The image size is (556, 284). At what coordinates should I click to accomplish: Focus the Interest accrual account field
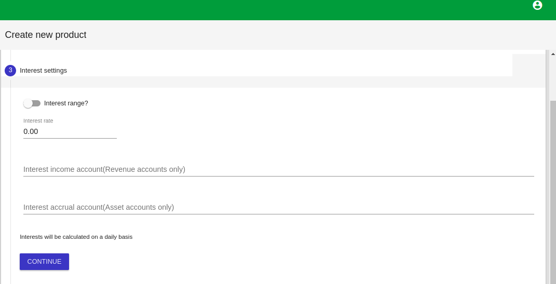point(278,207)
